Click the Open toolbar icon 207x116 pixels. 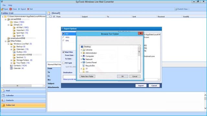2,9
